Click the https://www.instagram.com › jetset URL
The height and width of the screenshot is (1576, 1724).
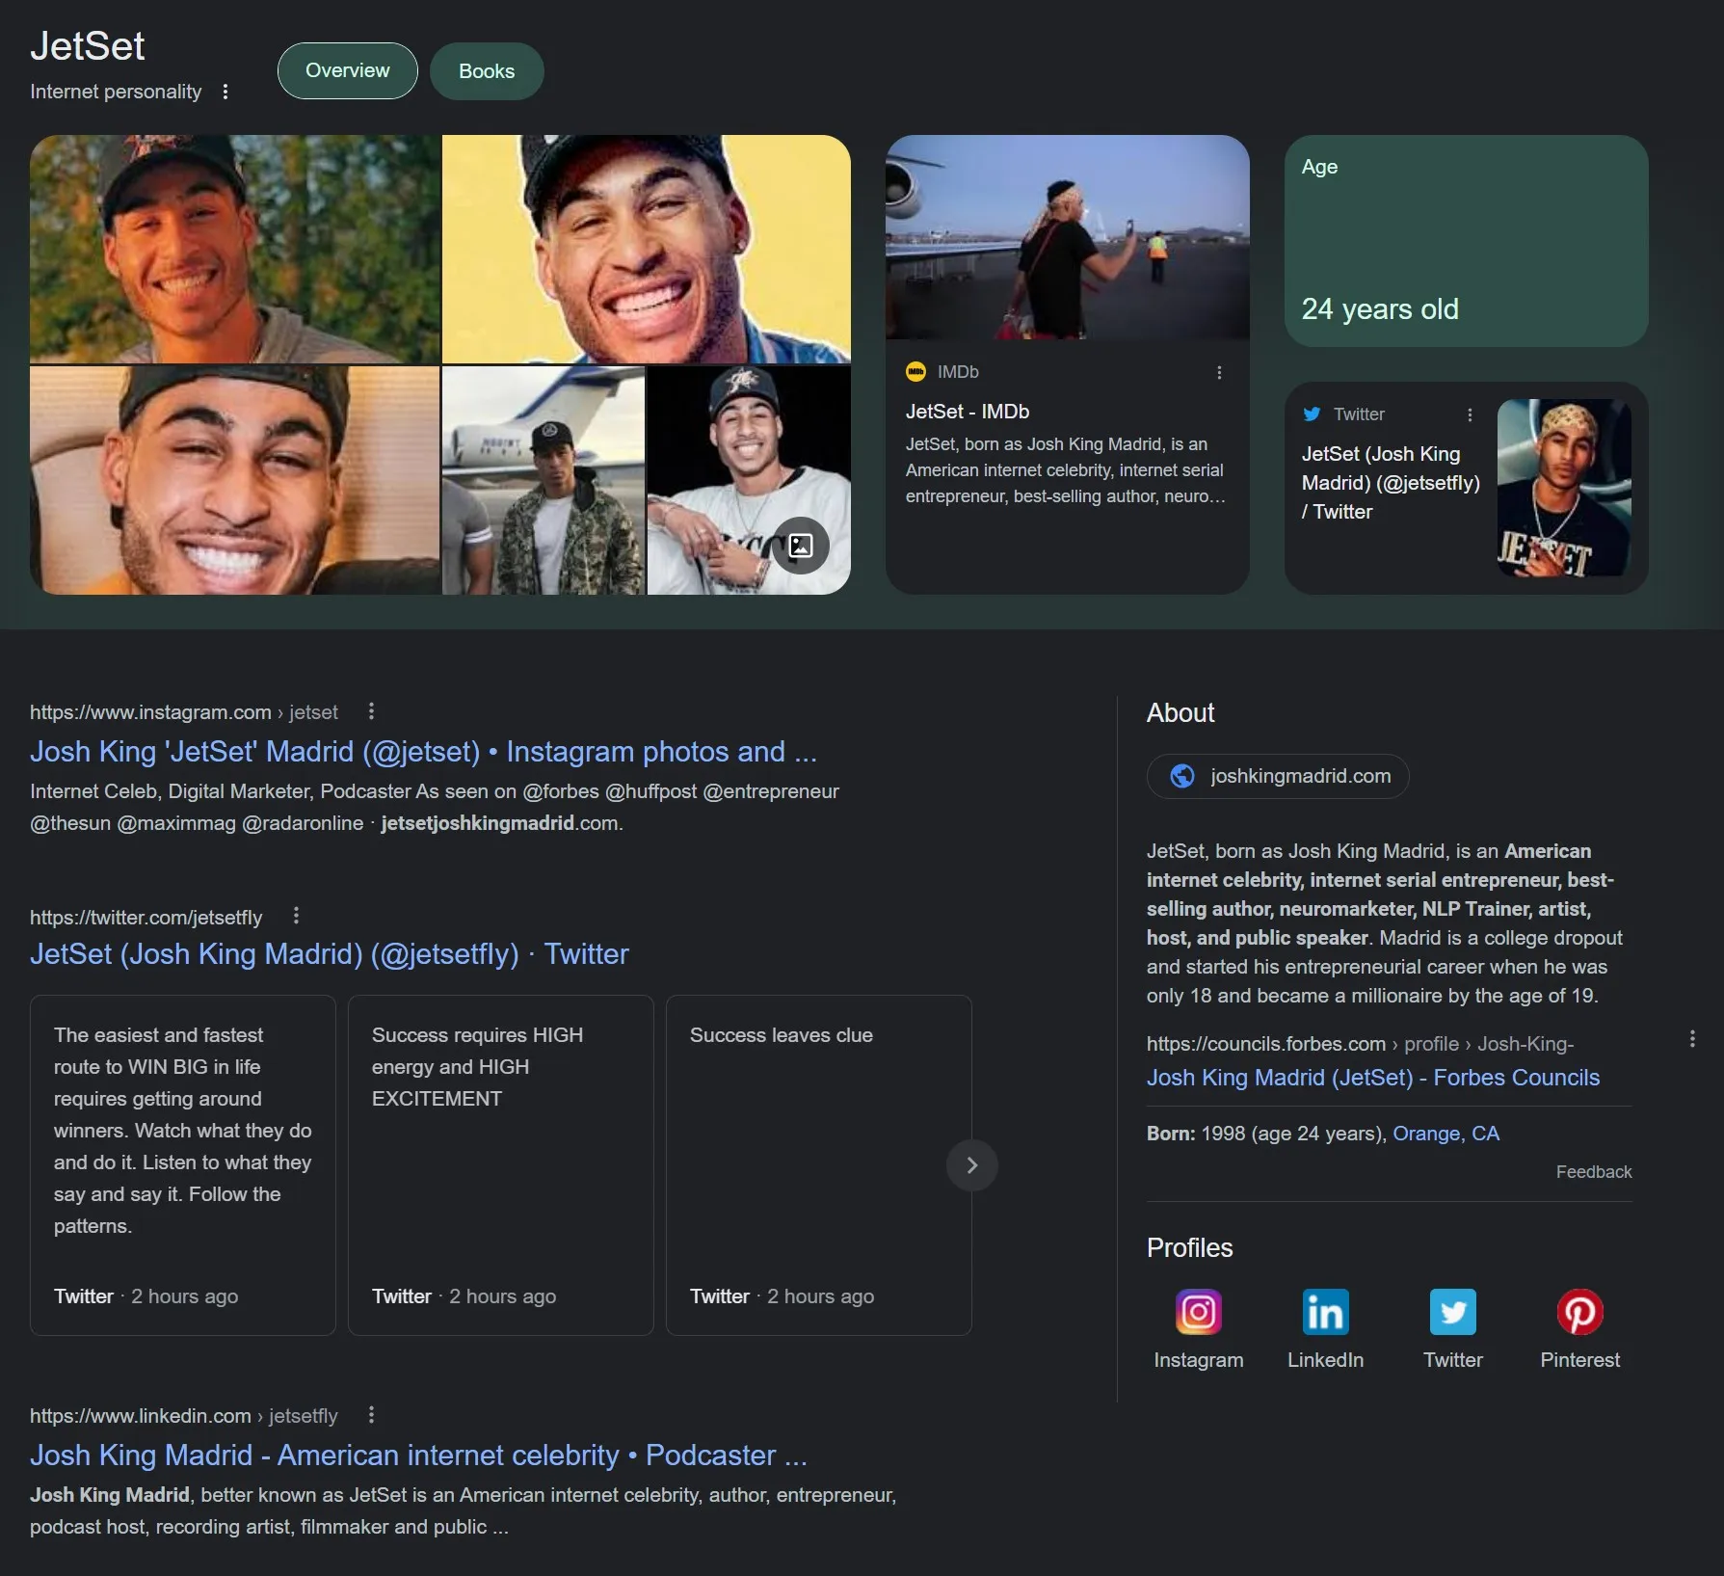tap(184, 712)
